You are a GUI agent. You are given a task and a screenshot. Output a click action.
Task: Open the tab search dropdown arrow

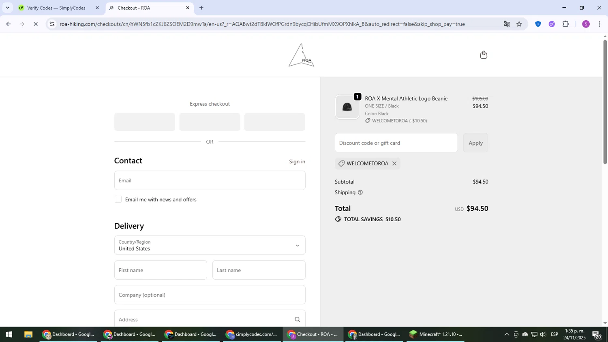(7, 8)
